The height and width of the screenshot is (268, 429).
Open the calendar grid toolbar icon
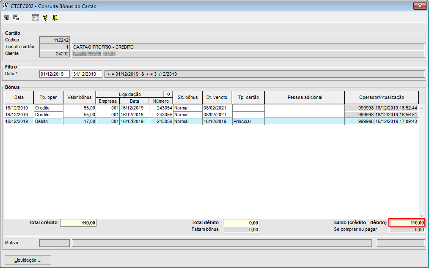tap(35, 18)
